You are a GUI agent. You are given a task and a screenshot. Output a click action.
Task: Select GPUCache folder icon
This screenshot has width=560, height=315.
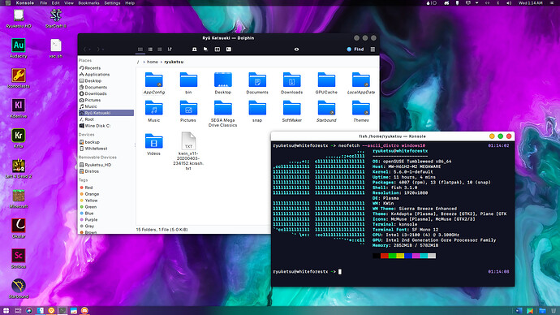(326, 80)
